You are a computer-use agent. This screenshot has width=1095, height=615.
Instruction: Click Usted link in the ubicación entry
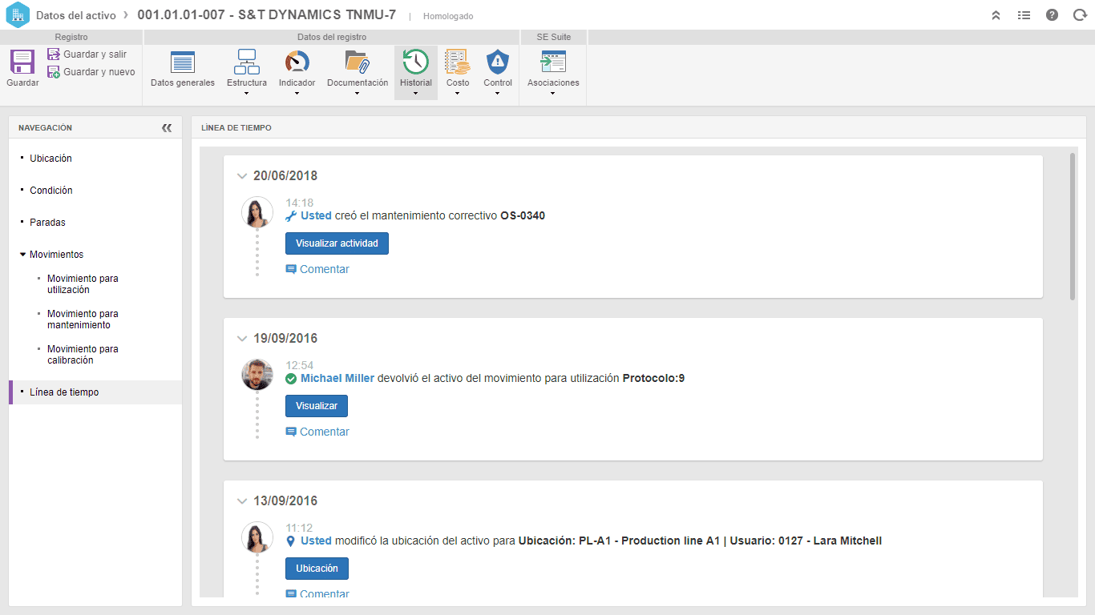tap(316, 541)
